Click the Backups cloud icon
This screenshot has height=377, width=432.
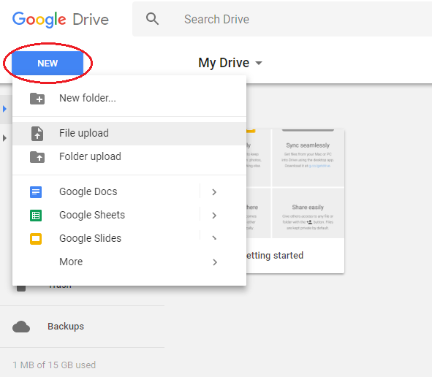coord(21,327)
